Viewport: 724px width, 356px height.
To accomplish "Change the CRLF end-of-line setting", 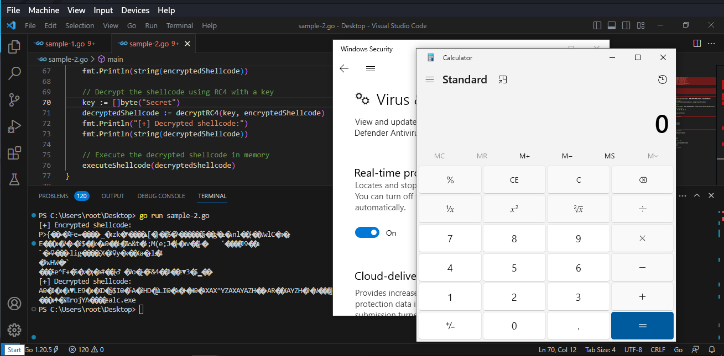I will [658, 349].
